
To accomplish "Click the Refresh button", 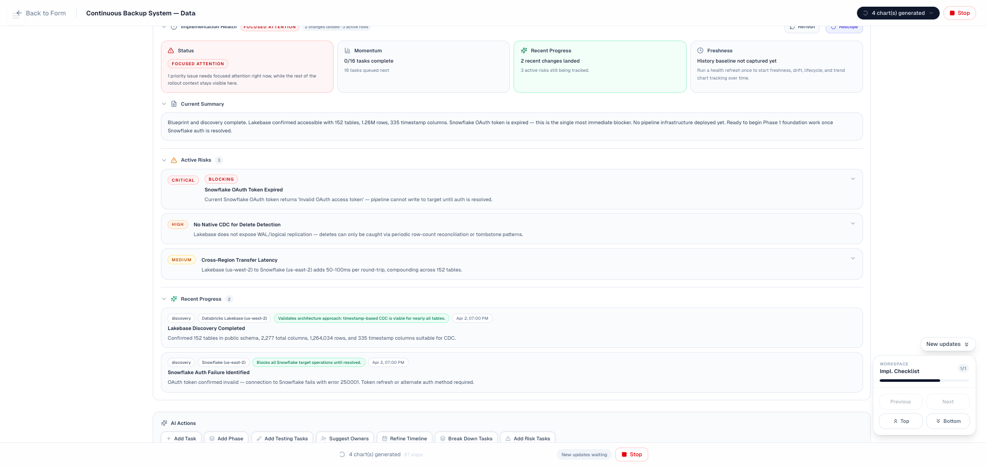I will click(x=802, y=28).
